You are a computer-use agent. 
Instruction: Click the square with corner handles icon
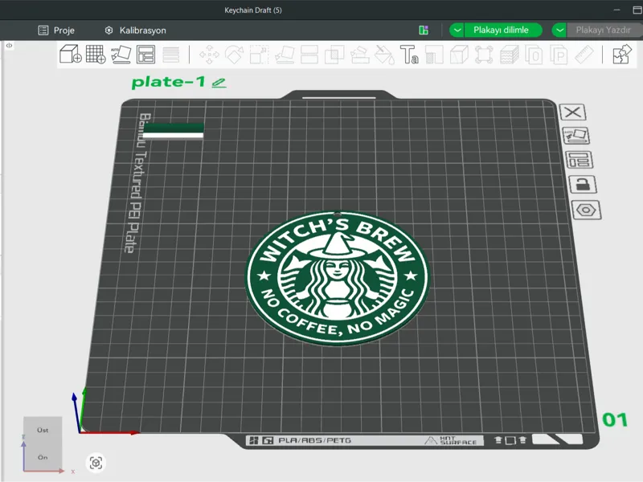(x=484, y=55)
